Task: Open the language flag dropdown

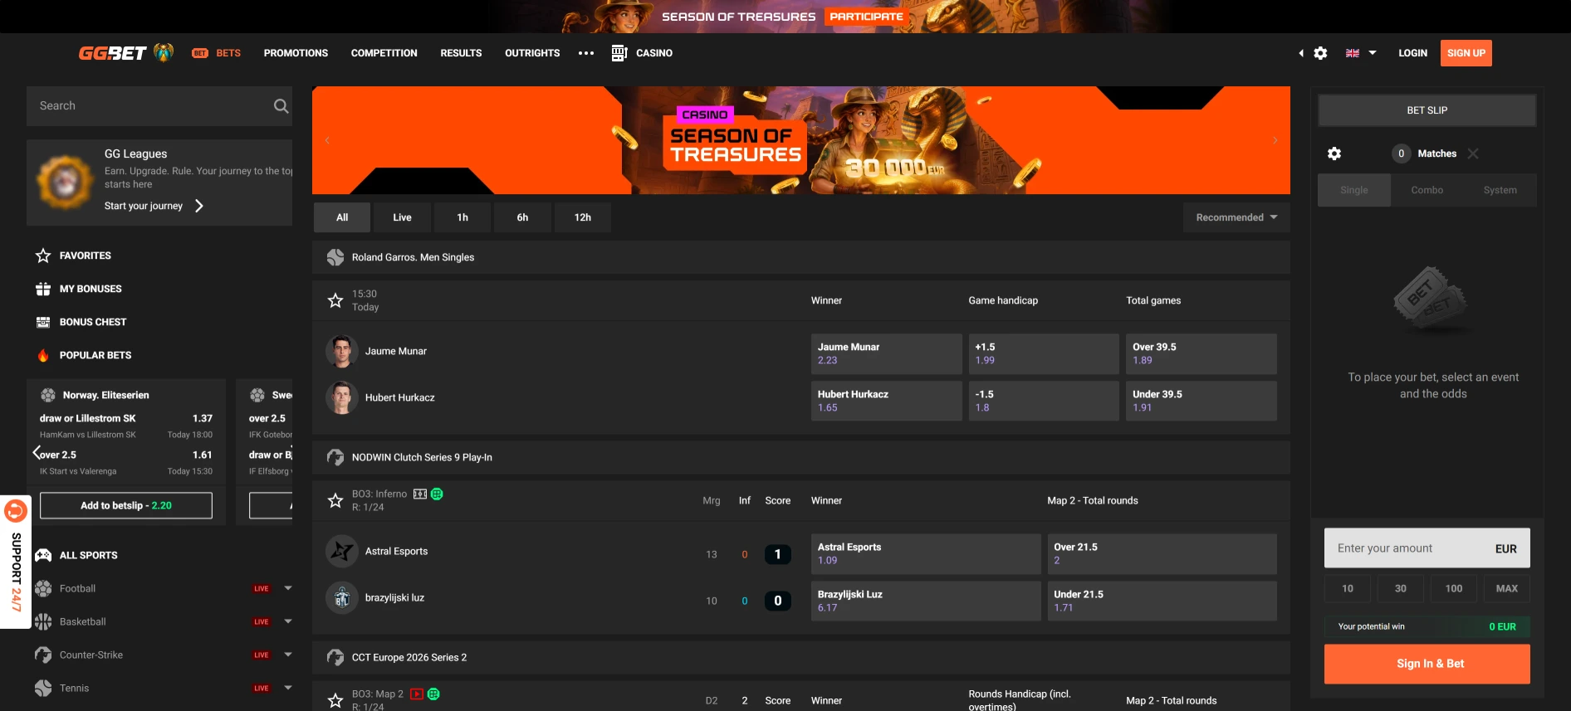Action: (x=1361, y=53)
